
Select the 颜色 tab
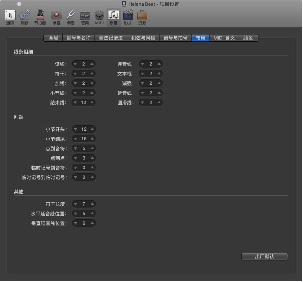pyautogui.click(x=248, y=38)
